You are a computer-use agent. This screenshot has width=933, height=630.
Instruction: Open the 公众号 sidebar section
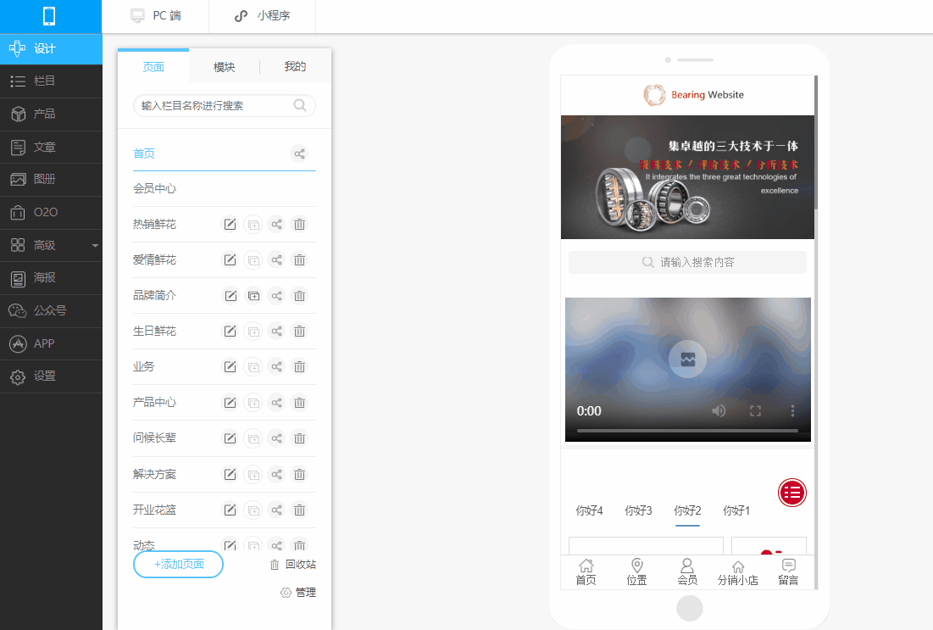click(51, 311)
